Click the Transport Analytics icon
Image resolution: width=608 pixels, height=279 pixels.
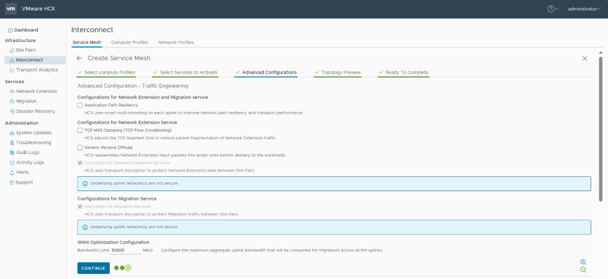coord(12,70)
